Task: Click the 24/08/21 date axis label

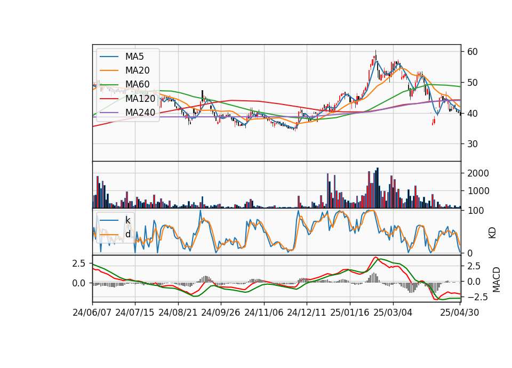Action: 178,313
